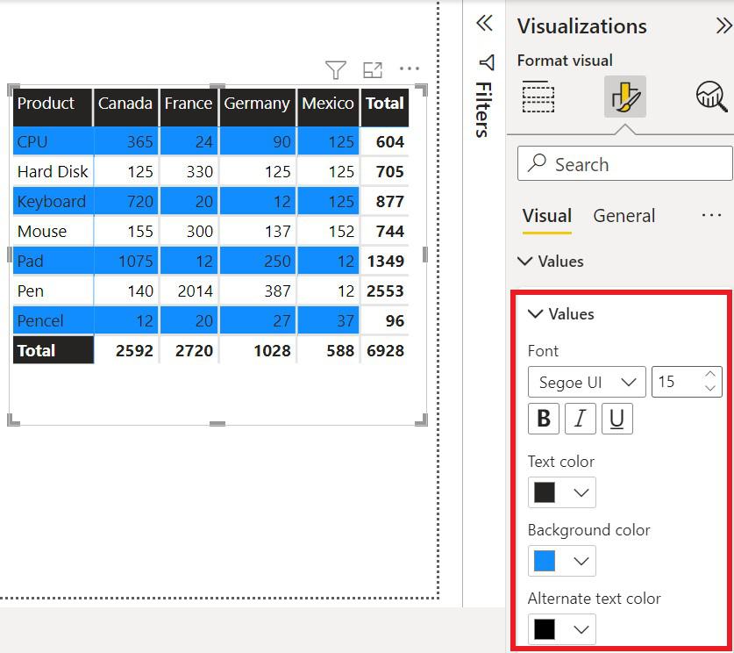Open the matrix visual's more options menu
The image size is (734, 653).
410,68
